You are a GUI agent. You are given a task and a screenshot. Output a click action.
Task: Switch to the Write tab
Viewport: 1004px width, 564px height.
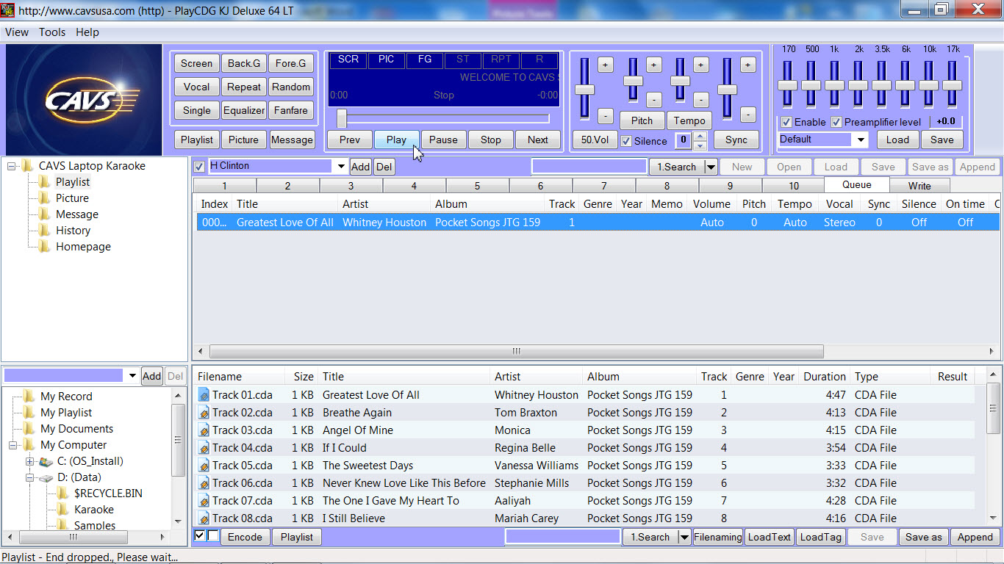[919, 186]
